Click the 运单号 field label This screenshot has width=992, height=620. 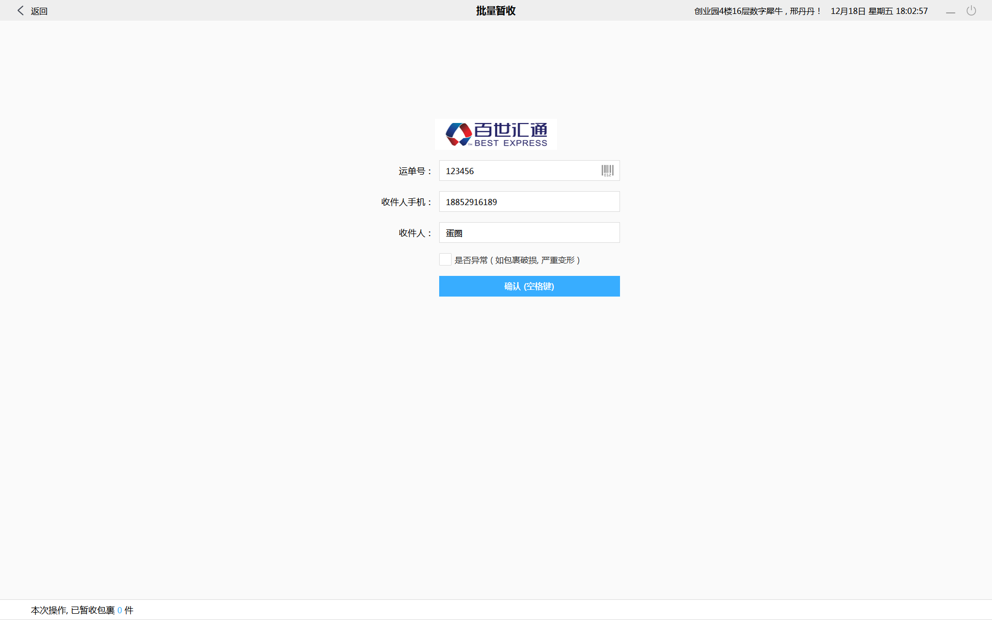pyautogui.click(x=415, y=171)
